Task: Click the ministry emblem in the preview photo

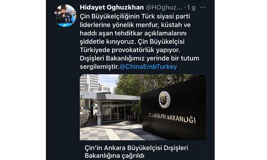Action: point(164,100)
